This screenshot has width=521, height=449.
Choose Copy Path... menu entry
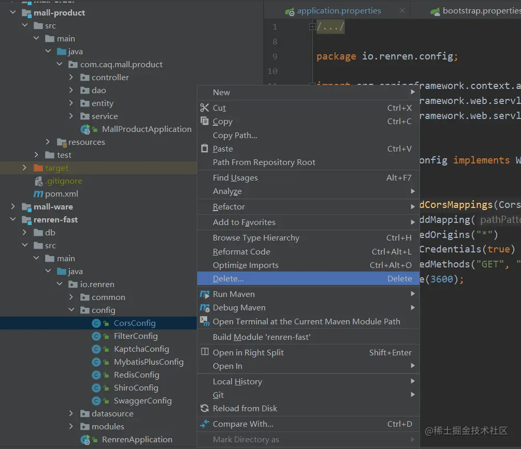[308, 135]
